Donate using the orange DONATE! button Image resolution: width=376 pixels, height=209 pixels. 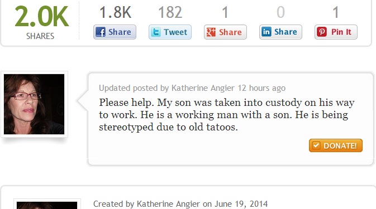pos(335,145)
